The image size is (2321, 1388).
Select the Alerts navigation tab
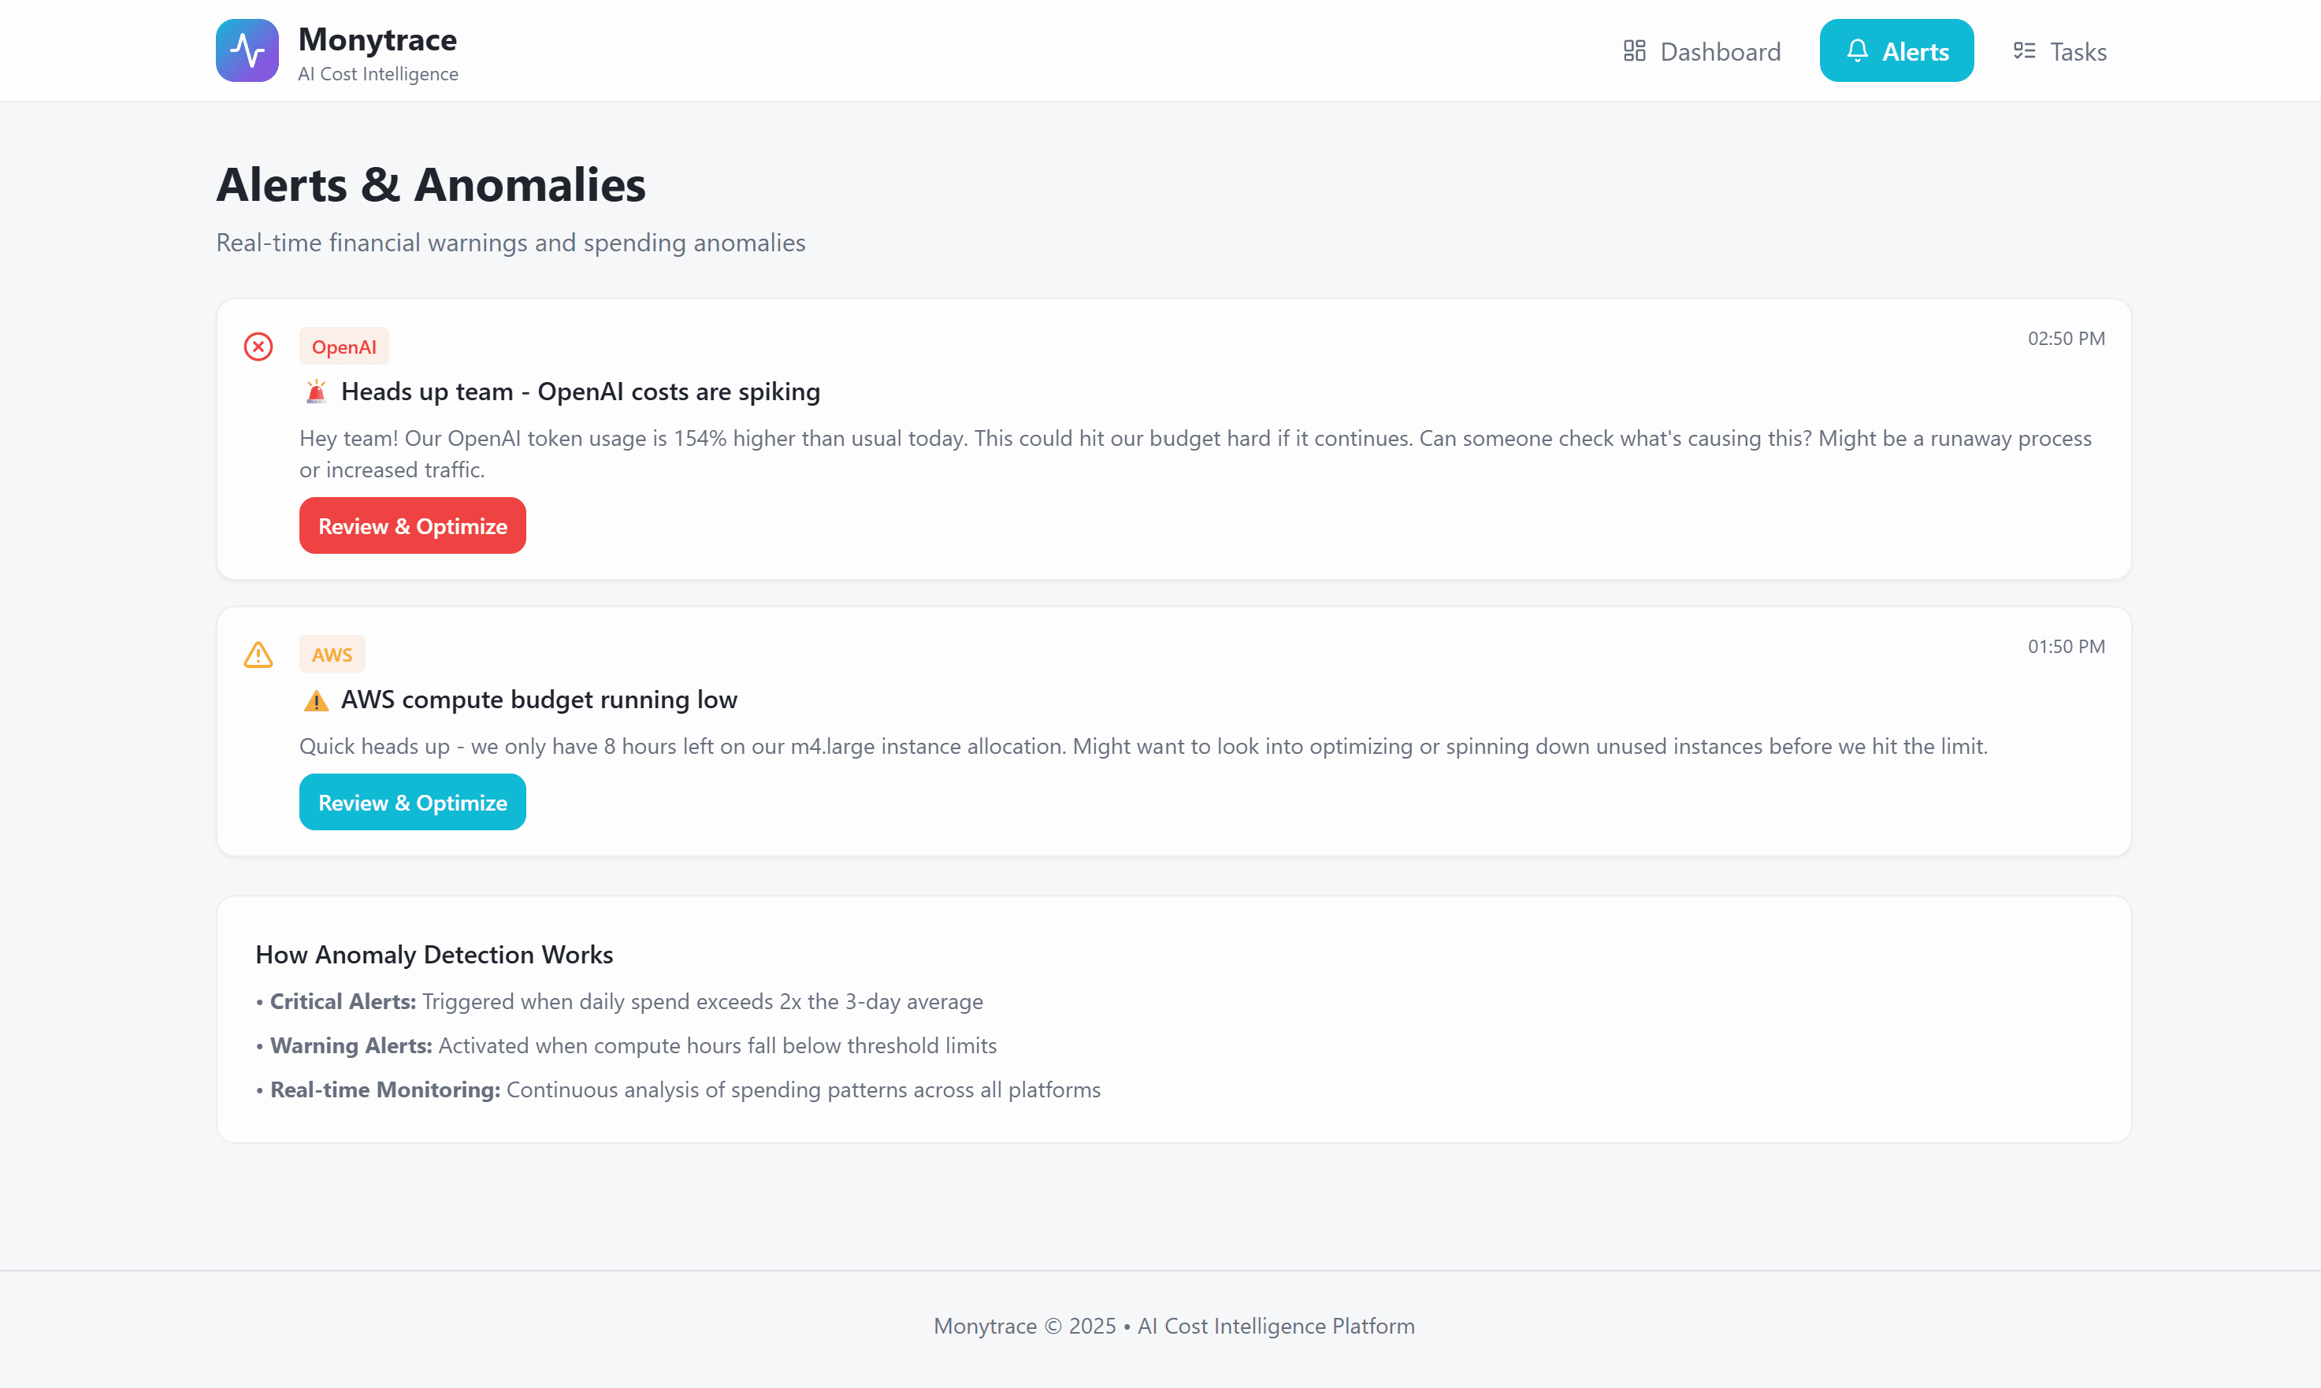(x=1896, y=50)
